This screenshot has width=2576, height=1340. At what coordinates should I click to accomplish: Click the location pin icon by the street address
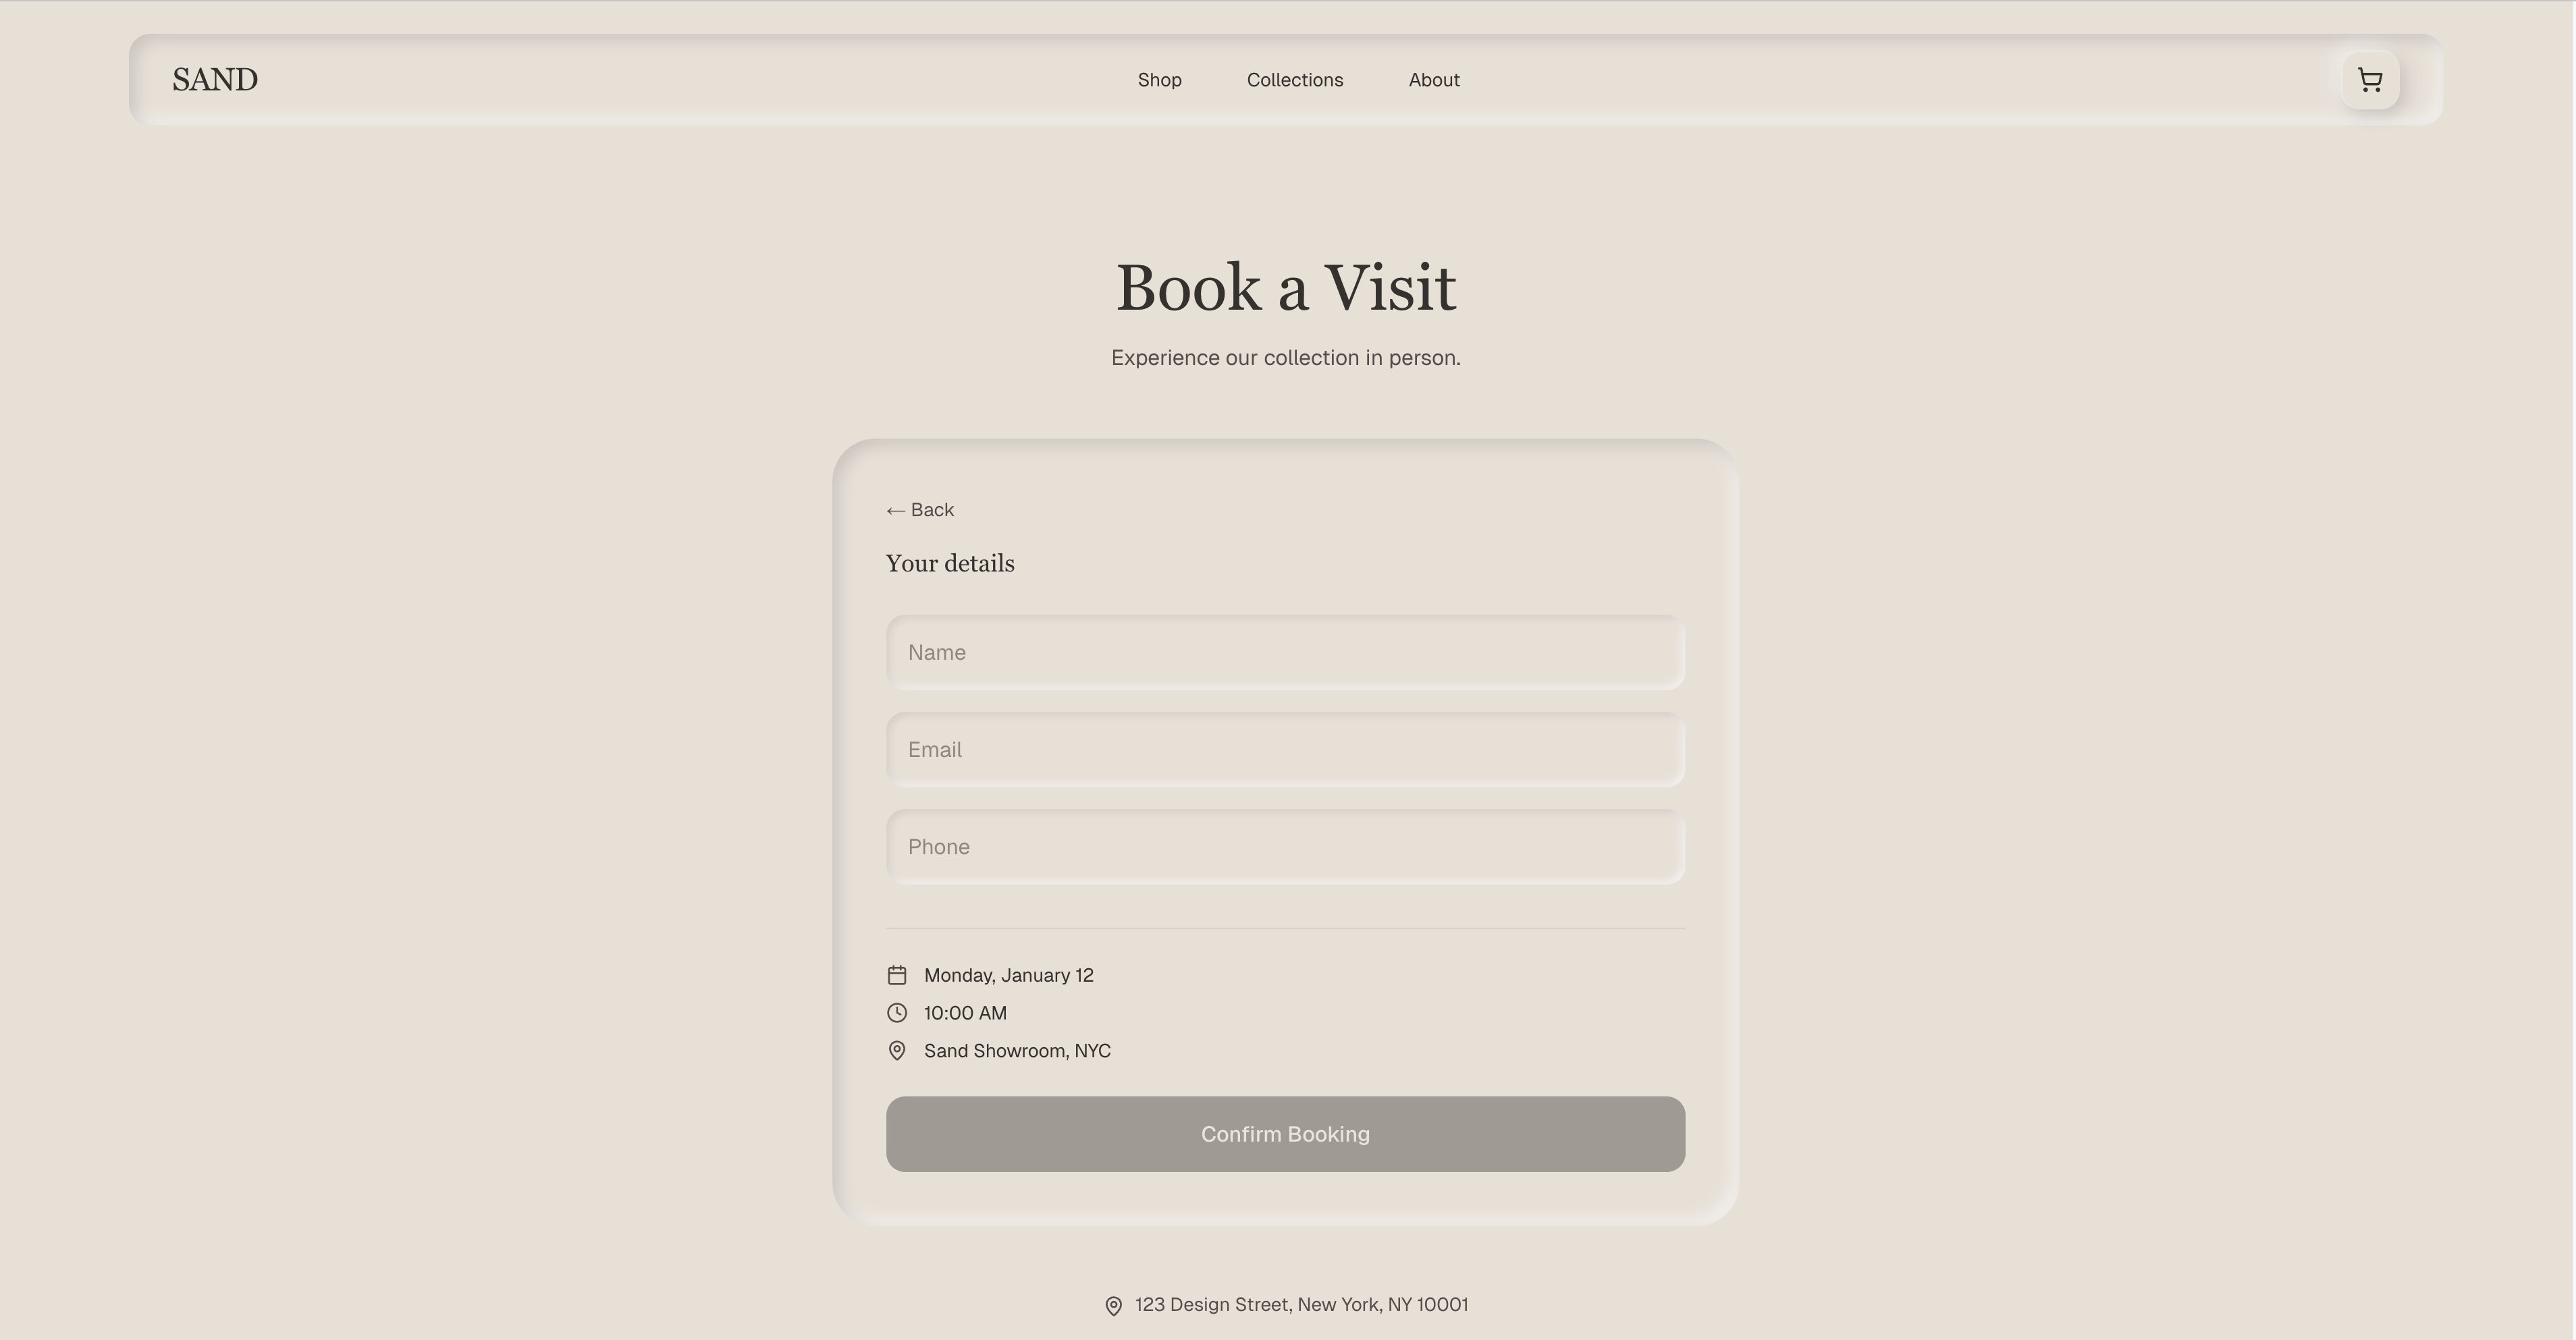[x=1113, y=1306]
